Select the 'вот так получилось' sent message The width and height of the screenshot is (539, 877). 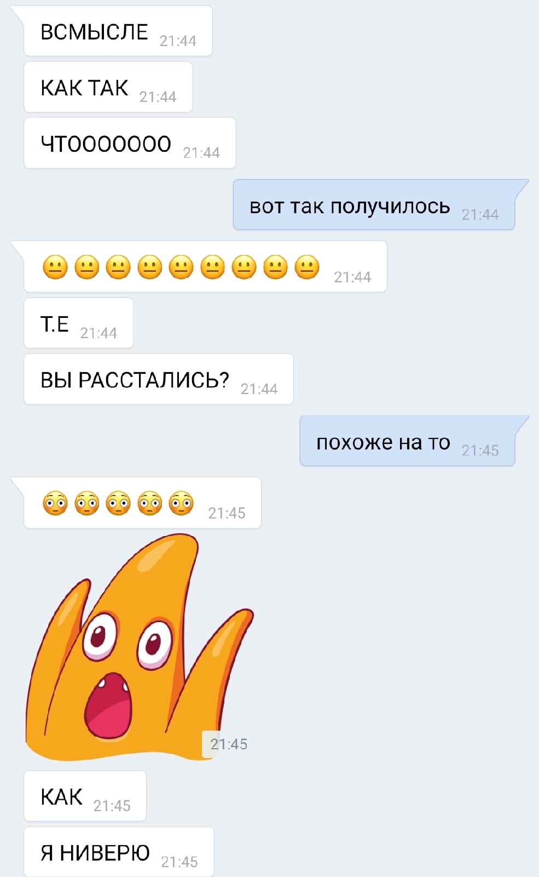point(374,205)
